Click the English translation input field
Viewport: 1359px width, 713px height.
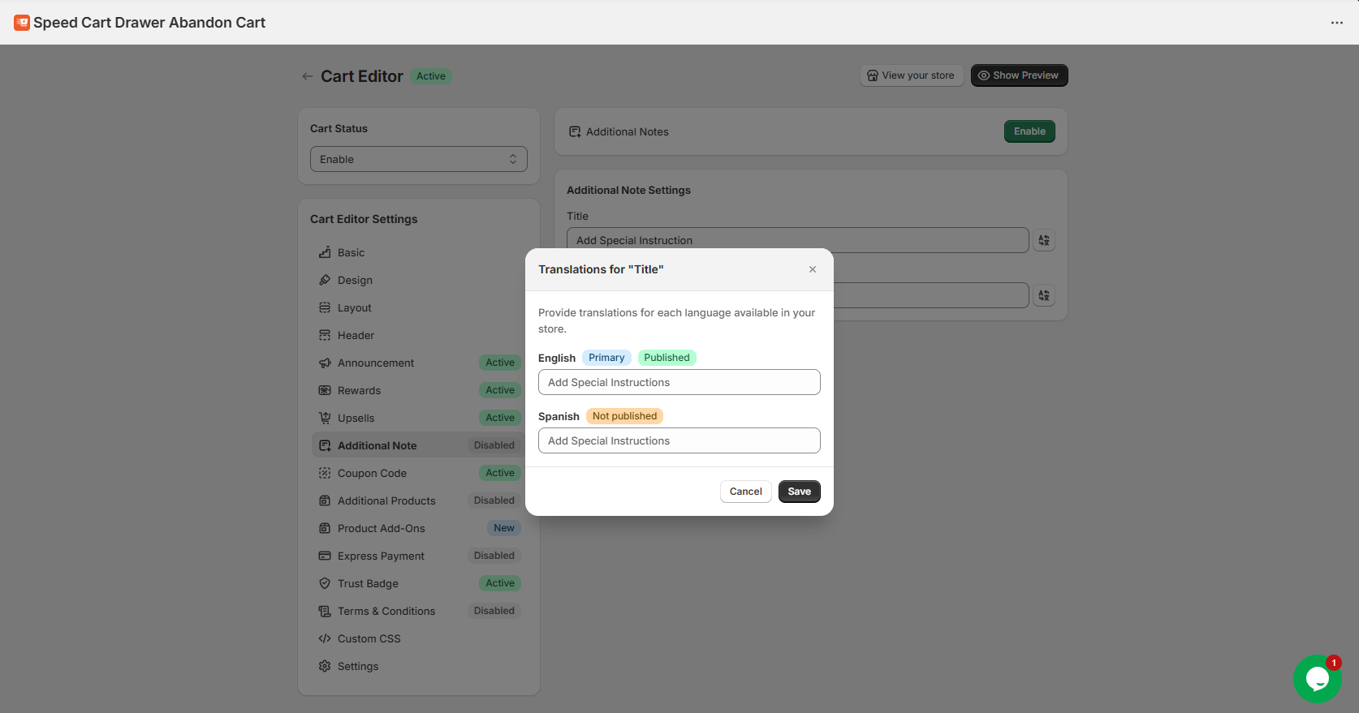click(x=679, y=382)
